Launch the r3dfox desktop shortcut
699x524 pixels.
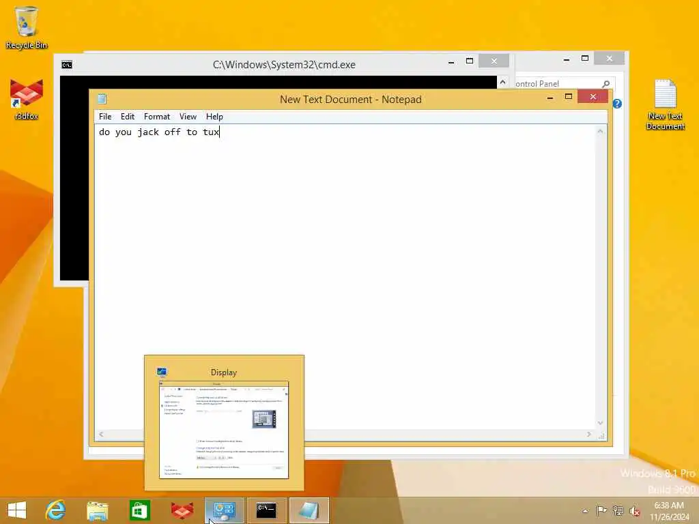tap(27, 100)
